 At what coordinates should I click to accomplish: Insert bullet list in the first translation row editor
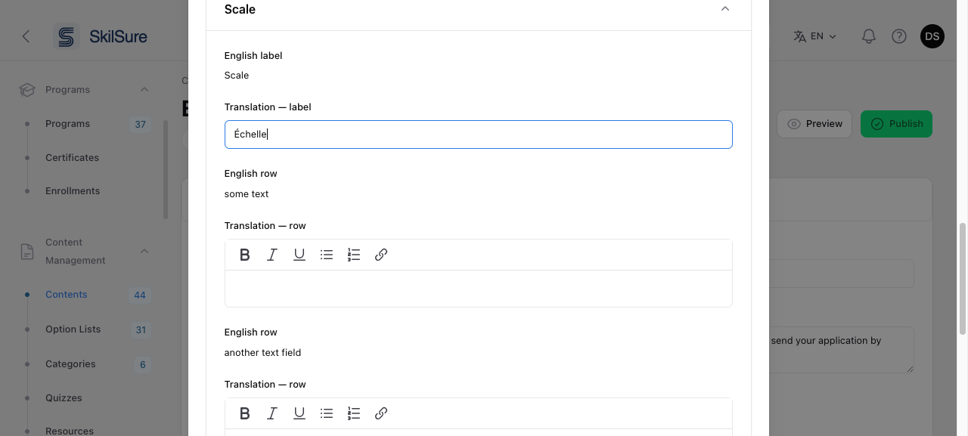327,255
